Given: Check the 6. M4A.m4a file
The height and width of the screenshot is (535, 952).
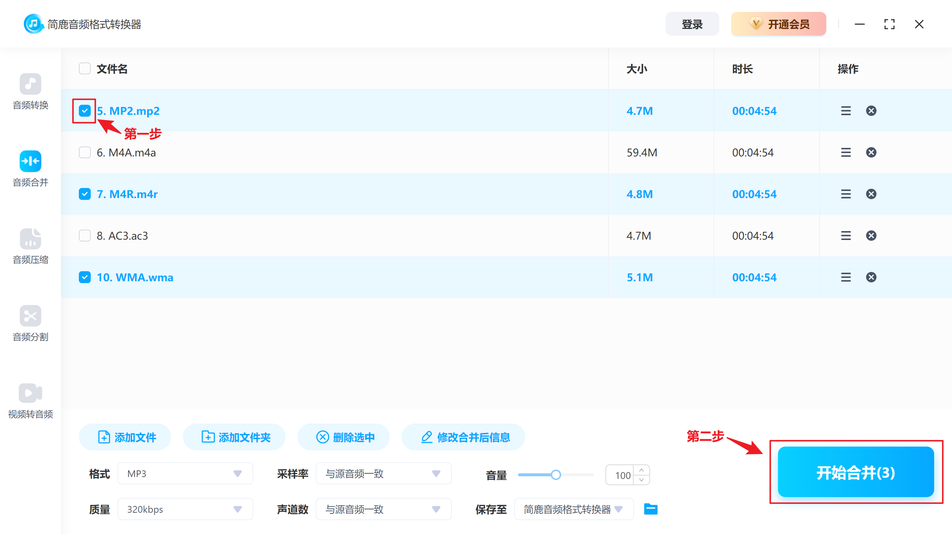Looking at the screenshot, I should click(84, 152).
